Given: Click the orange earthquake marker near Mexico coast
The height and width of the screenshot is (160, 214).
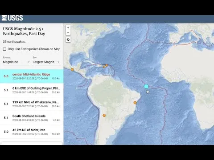Looking at the screenshot, I should tap(72, 69).
